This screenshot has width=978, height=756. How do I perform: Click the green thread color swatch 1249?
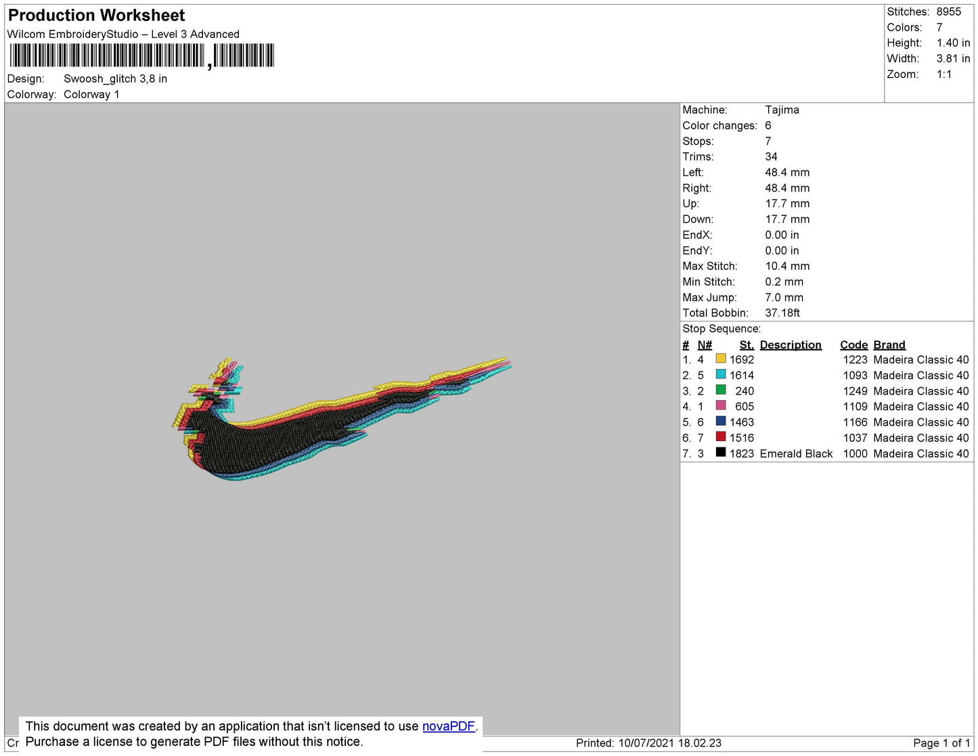721,390
